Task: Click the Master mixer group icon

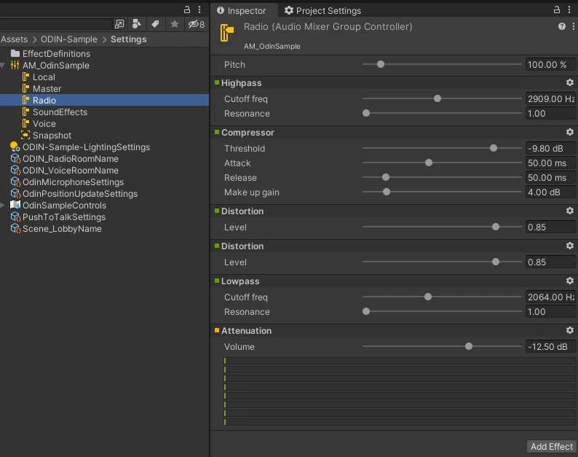Action: tap(25, 89)
